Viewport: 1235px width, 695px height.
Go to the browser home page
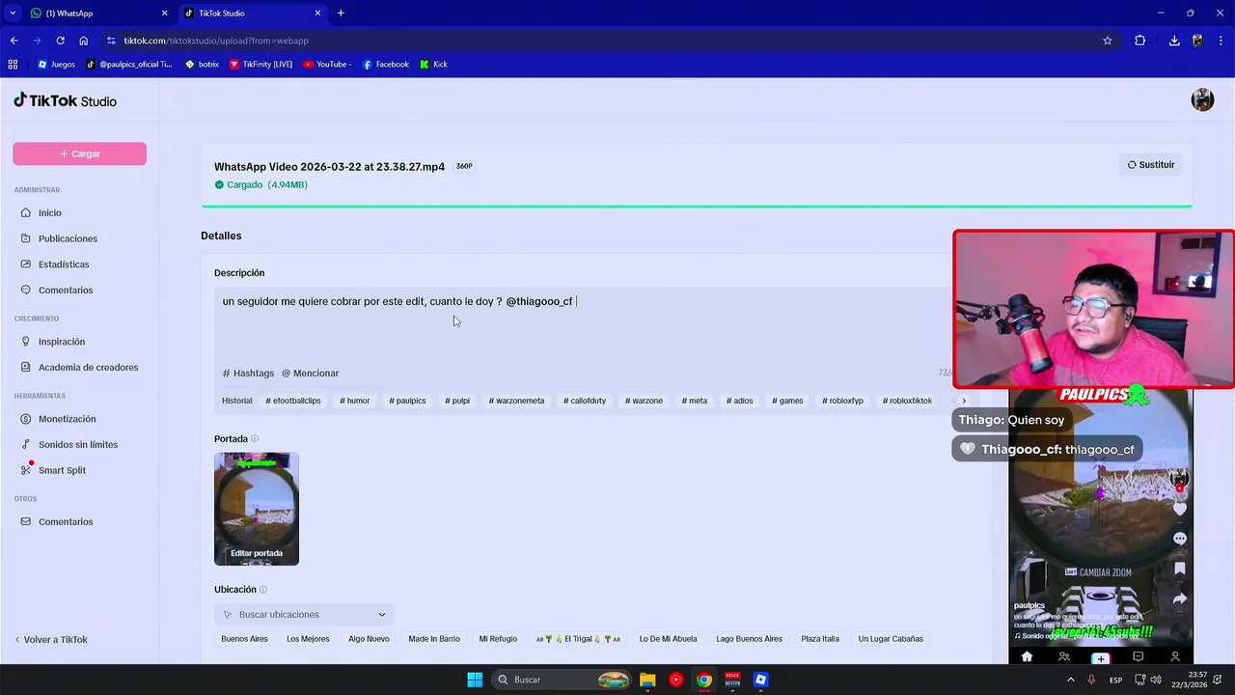(84, 41)
